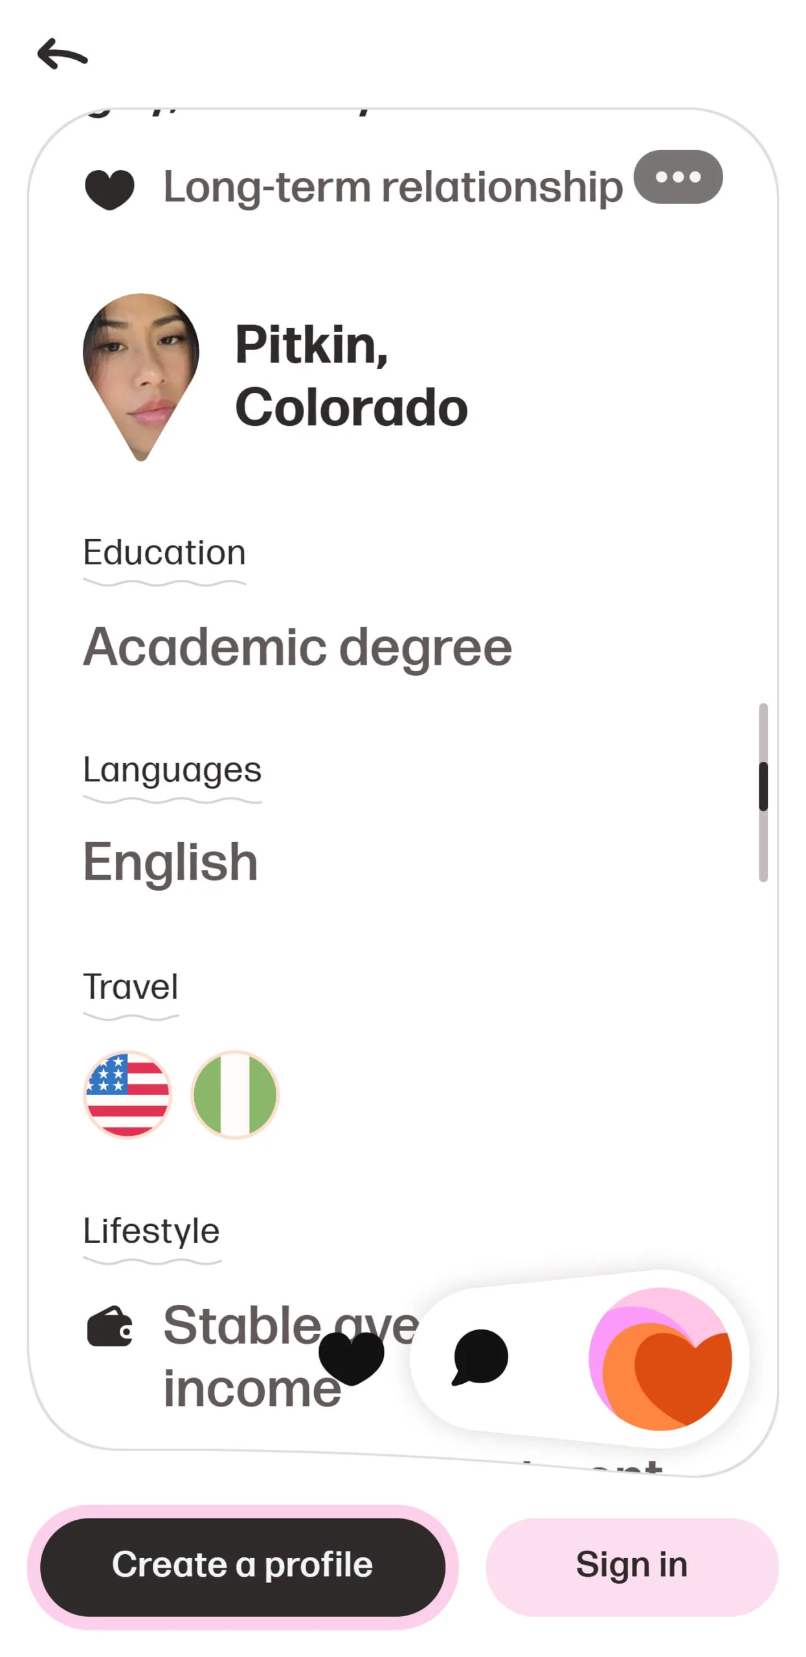Open chat with the speech bubble icon
Image resolution: width=806 pixels, height=1657 pixels.
(x=480, y=1357)
